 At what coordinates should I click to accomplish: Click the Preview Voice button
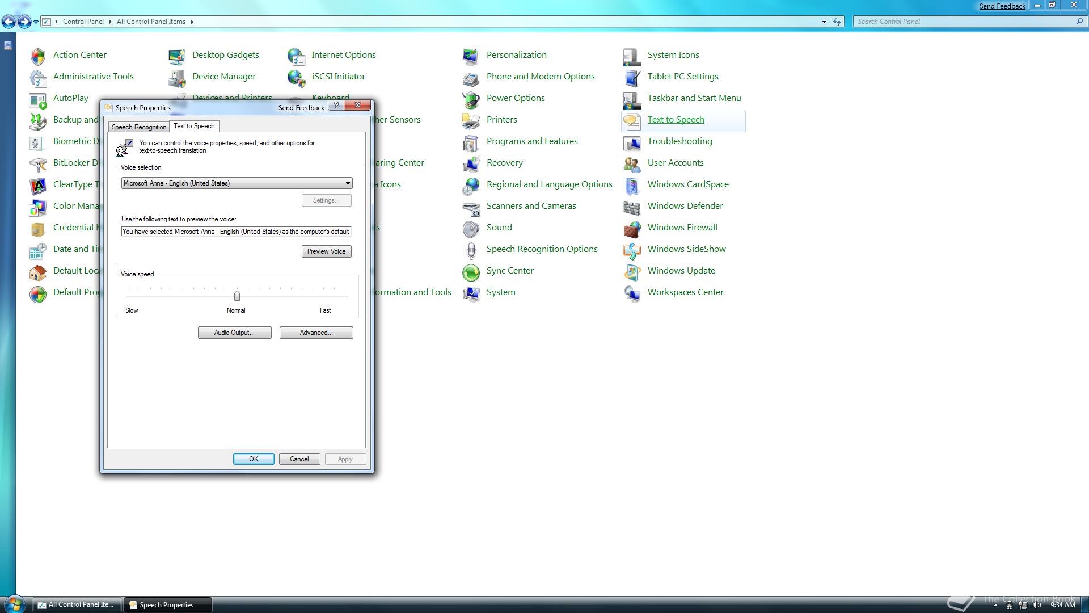(x=326, y=251)
